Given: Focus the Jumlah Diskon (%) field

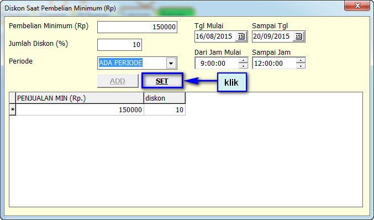Looking at the screenshot, I should pos(119,45).
